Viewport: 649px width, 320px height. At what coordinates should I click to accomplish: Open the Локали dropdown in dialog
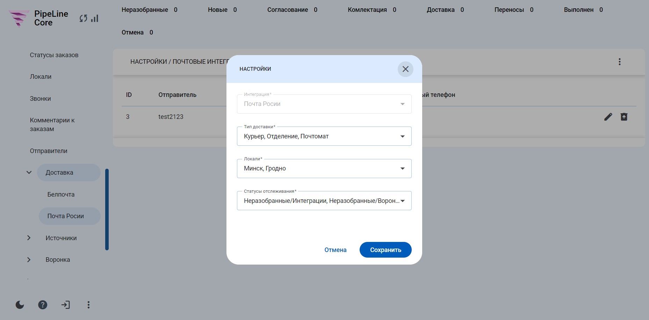(x=324, y=168)
